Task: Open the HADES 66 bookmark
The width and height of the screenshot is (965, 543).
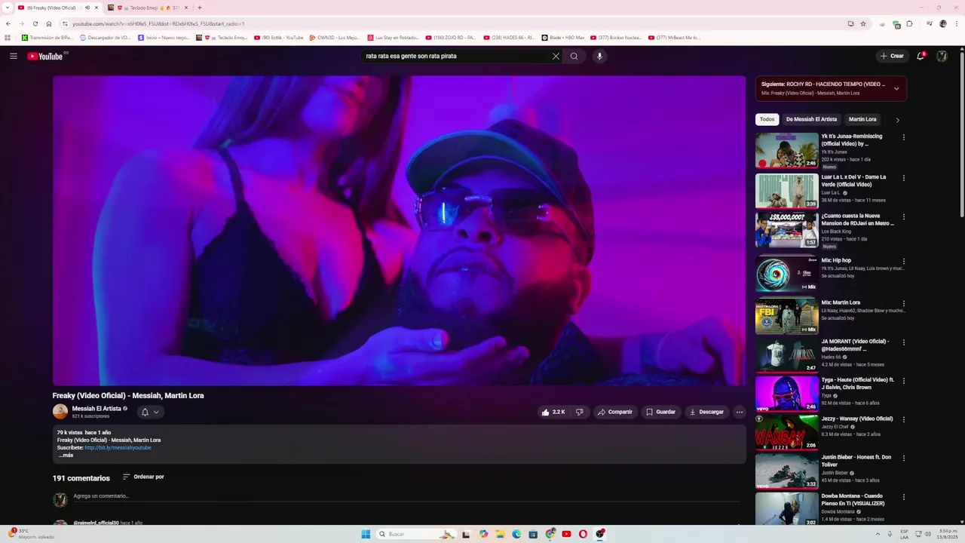Action: click(509, 37)
